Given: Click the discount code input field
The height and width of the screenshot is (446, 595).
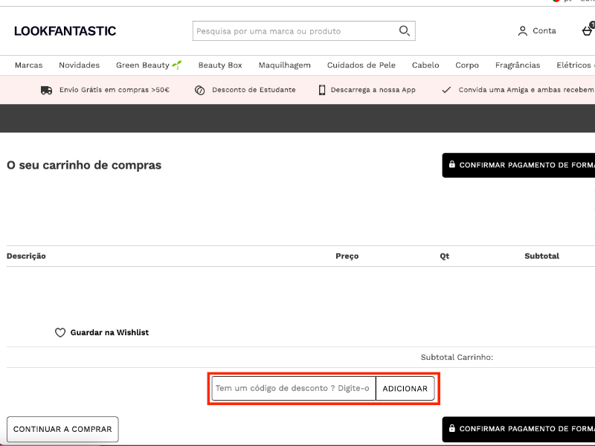Looking at the screenshot, I should (293, 388).
